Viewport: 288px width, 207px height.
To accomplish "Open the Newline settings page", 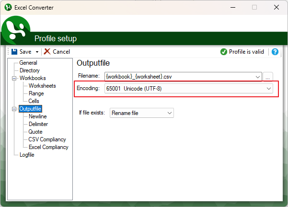I will point(38,116).
